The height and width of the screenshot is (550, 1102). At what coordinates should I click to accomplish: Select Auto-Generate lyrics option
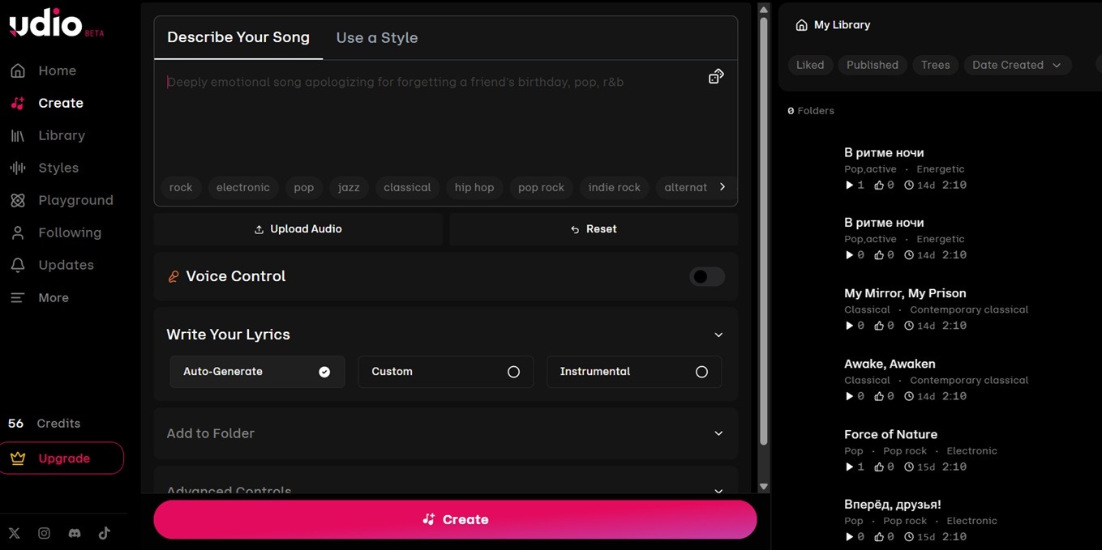pos(257,372)
